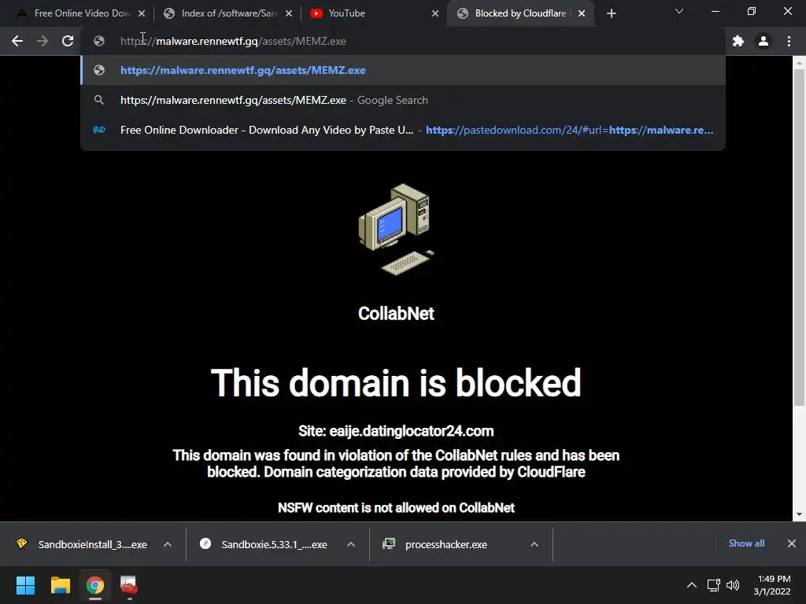Open the Extensions puzzle icon
This screenshot has height=604, width=806.
point(738,41)
